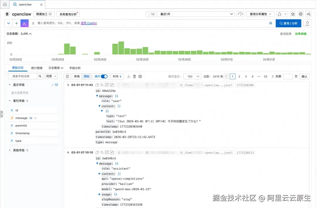Add a new query with plus icon

pyautogui.click(x=16, y=23)
